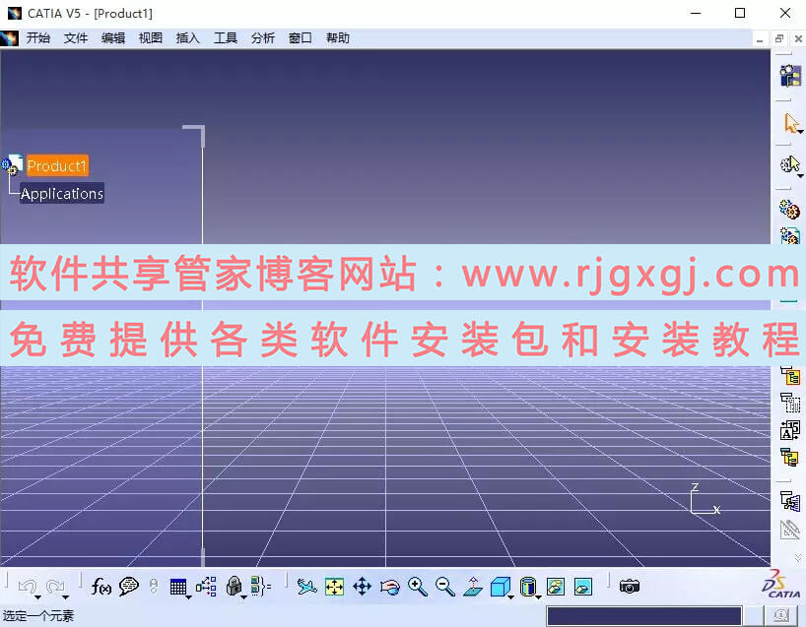Screen dimensions: 806x627
Task: Click the comment speech-bubble icon
Action: 128,587
